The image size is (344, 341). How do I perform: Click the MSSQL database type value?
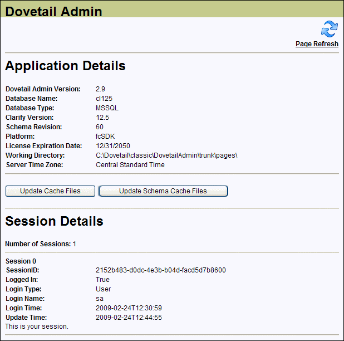pos(107,108)
